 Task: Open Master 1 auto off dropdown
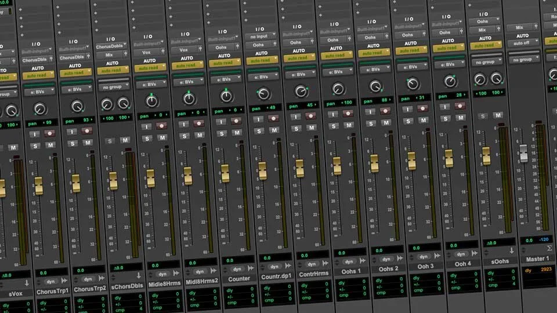(523, 43)
